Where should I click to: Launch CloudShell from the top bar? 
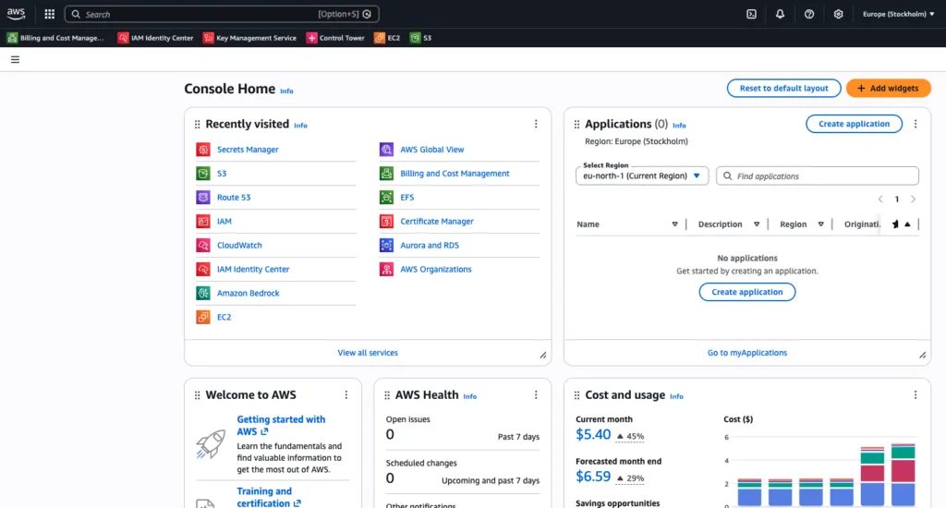point(751,14)
